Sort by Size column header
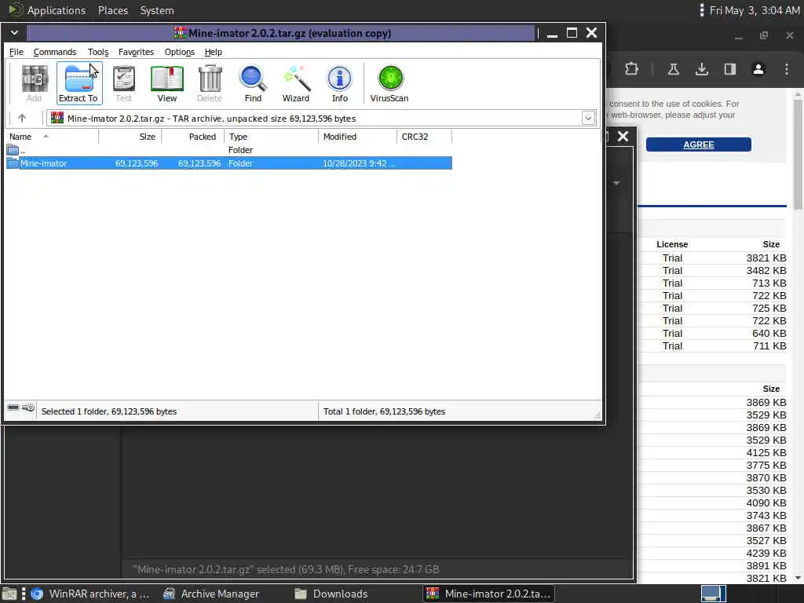The width and height of the screenshot is (804, 603). [x=130, y=137]
